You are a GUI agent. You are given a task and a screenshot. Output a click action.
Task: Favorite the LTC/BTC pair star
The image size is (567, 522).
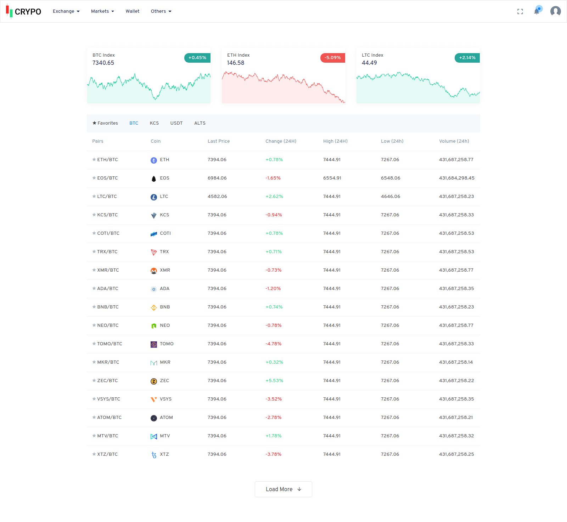[94, 196]
